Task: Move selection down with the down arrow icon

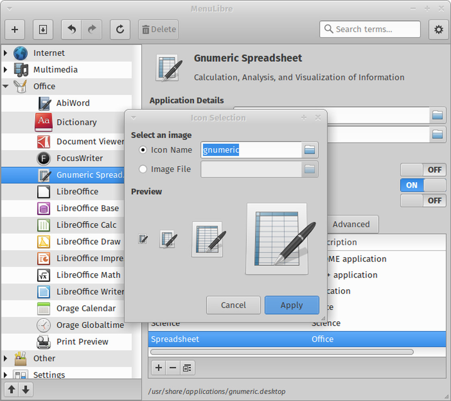Action: coord(26,390)
